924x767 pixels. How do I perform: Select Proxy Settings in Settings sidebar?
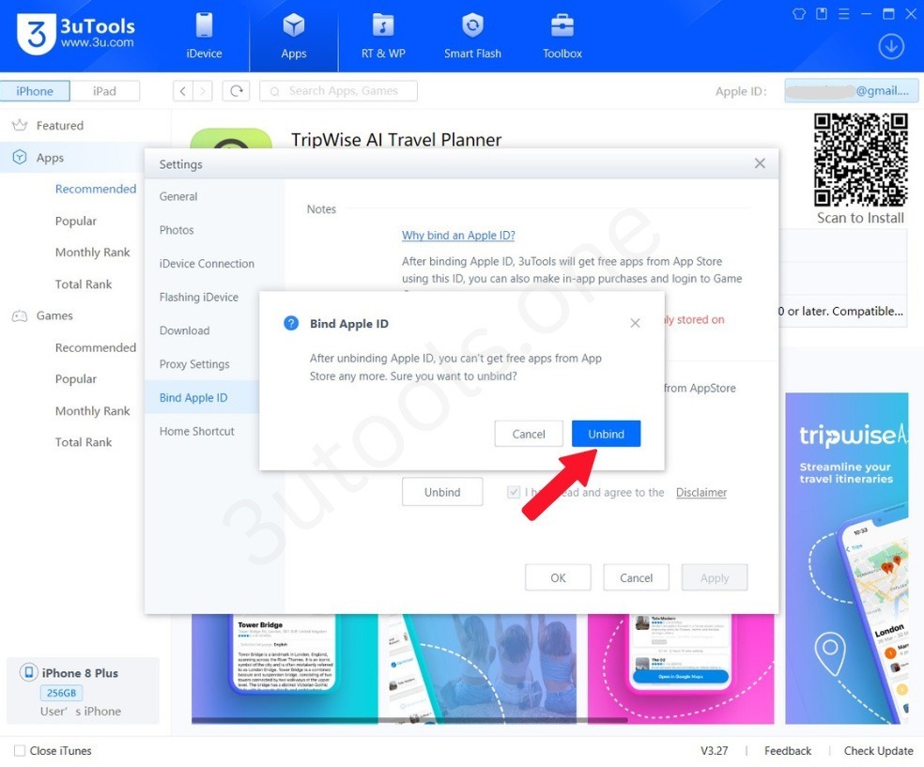(x=194, y=364)
